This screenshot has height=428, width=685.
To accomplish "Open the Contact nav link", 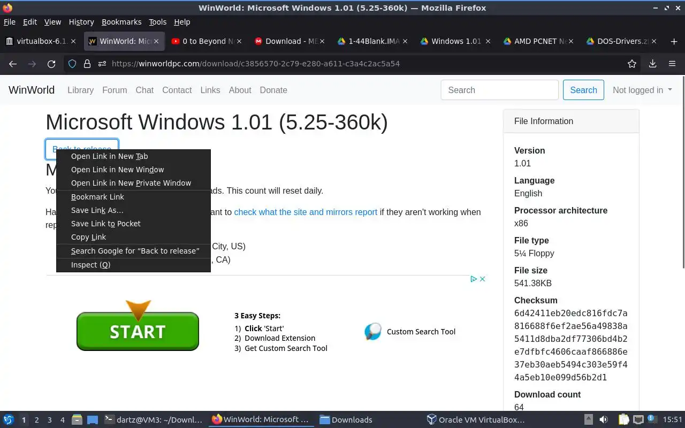I will (177, 90).
